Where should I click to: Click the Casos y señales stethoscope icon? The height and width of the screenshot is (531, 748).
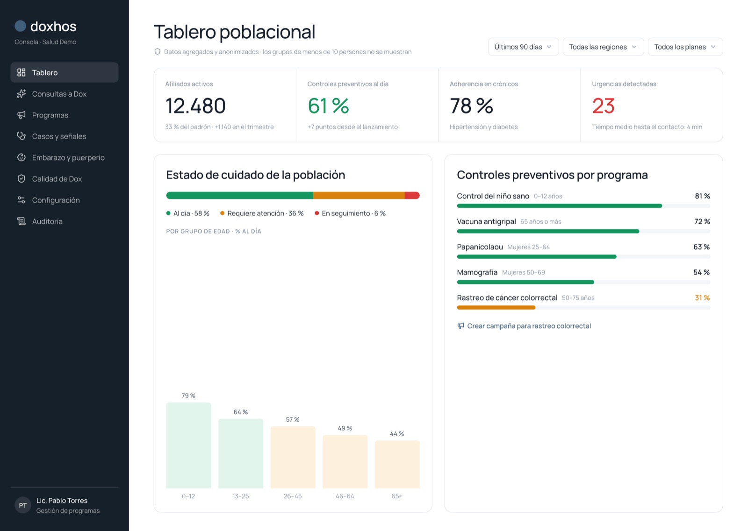(21, 136)
